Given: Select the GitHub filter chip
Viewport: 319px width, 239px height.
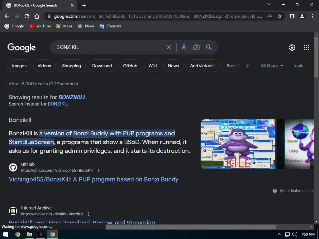Looking at the screenshot, I should pos(130,66).
